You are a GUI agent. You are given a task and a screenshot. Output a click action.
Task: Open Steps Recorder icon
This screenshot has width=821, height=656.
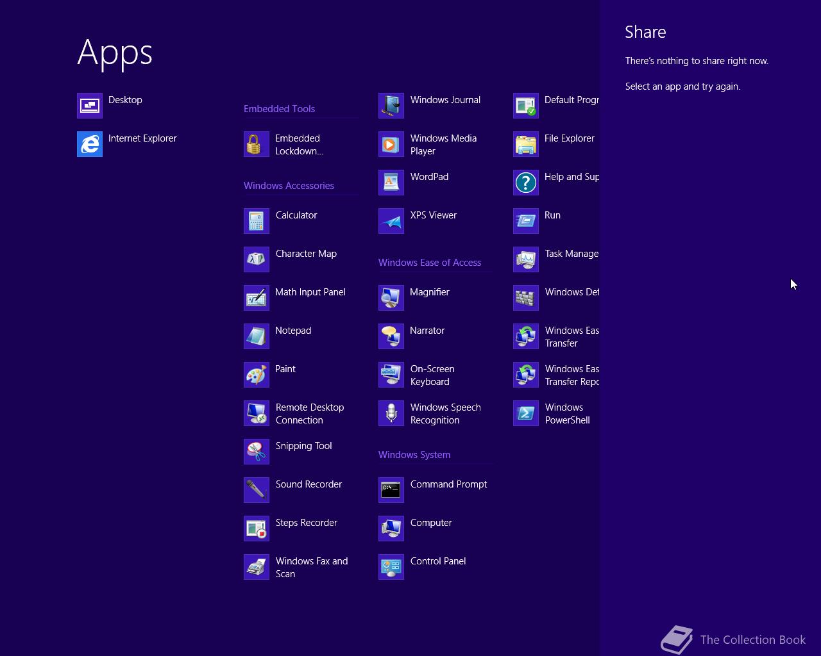[x=257, y=529]
